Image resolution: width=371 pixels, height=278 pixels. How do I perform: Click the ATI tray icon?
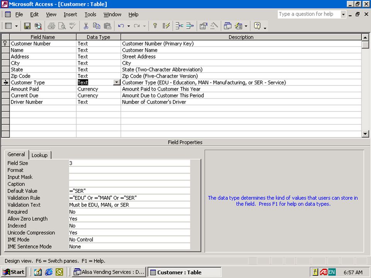[323, 272]
